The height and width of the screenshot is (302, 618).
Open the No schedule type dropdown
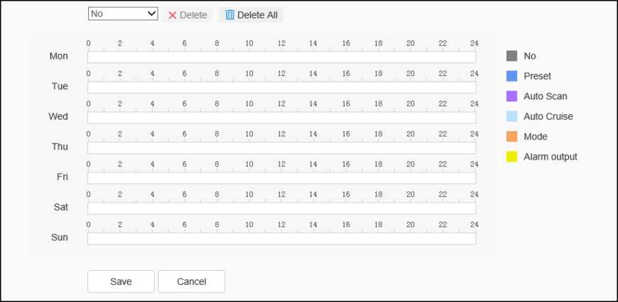coord(123,13)
